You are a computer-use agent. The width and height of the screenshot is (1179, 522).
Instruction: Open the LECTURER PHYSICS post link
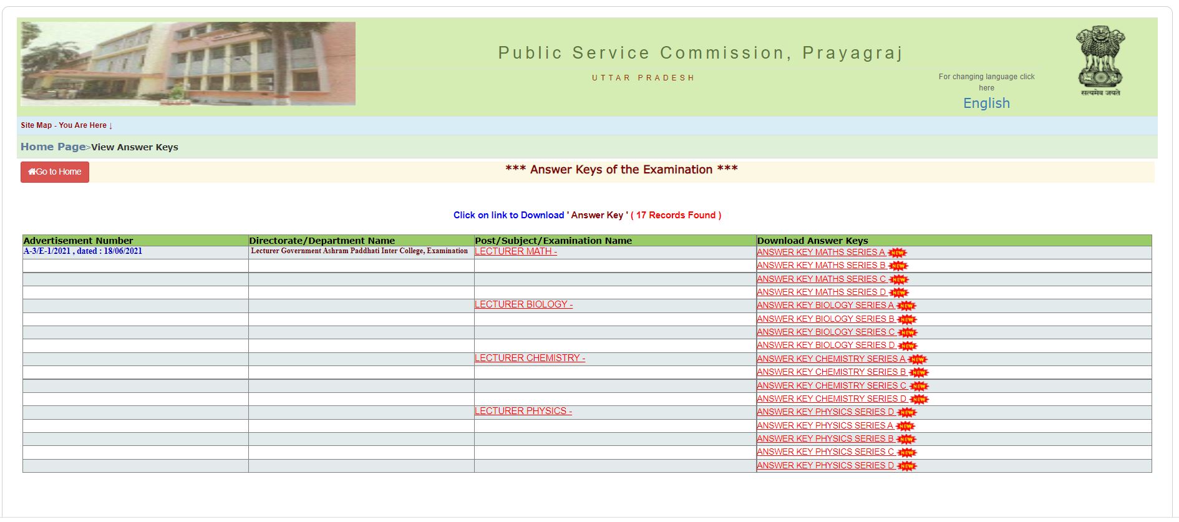(x=523, y=411)
